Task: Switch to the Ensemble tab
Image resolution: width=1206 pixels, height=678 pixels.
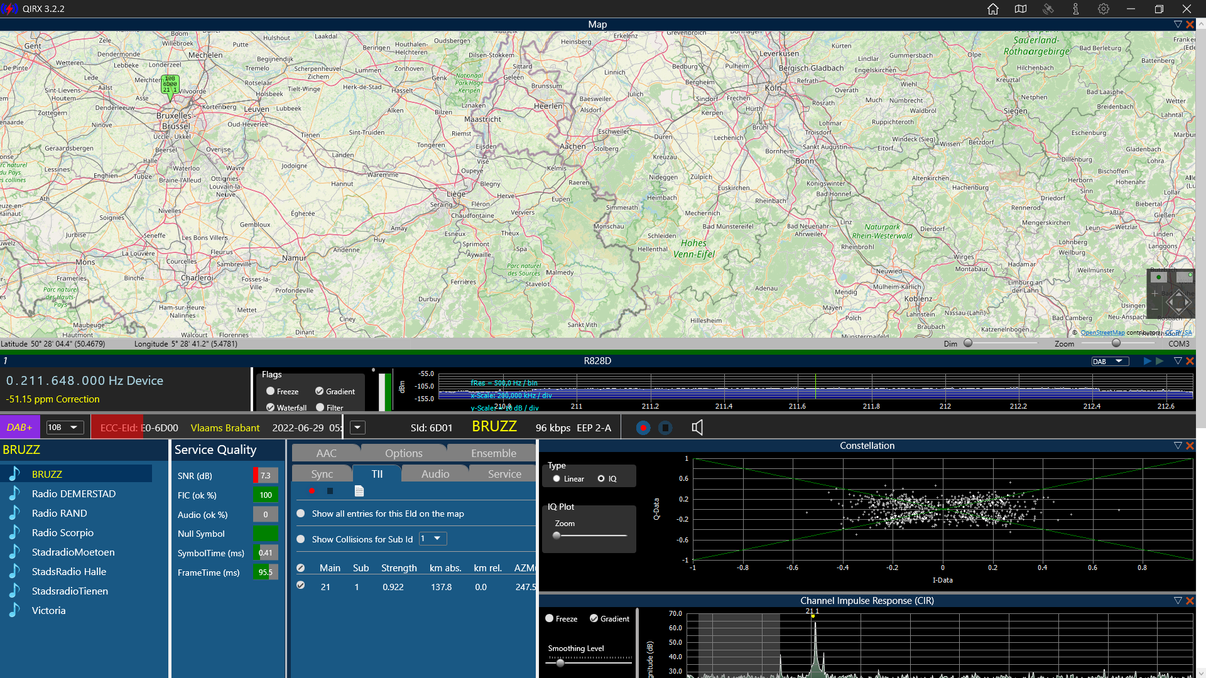Action: (493, 453)
